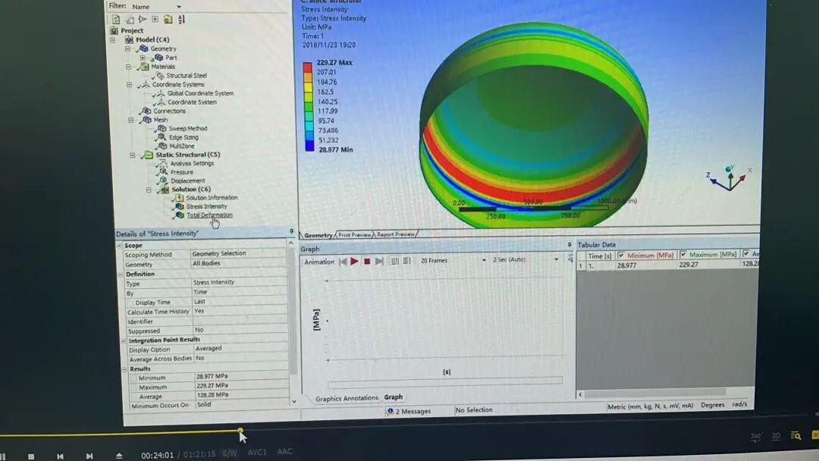Image resolution: width=819 pixels, height=461 pixels.
Task: Click the third icon in outline toolbar
Action: [142, 19]
